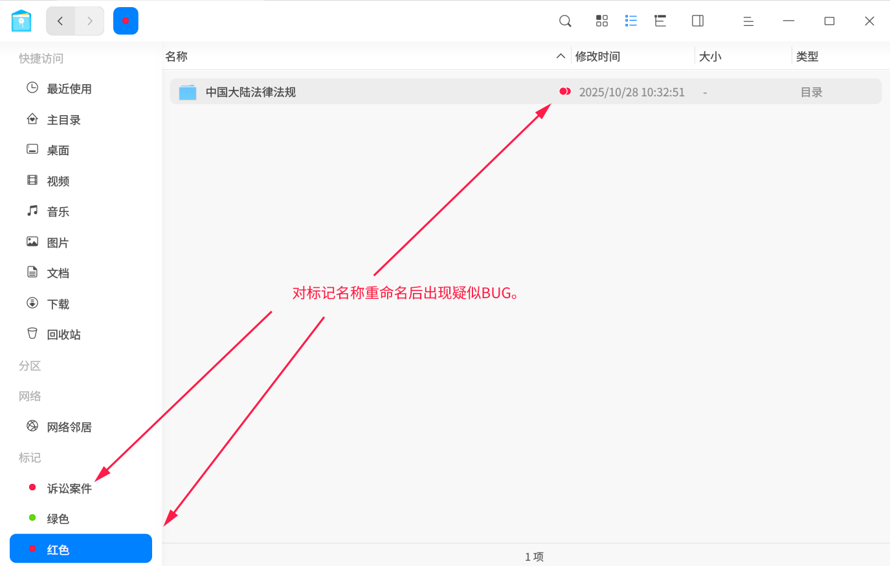Switch to tree view mode
The height and width of the screenshot is (566, 890).
(x=660, y=21)
